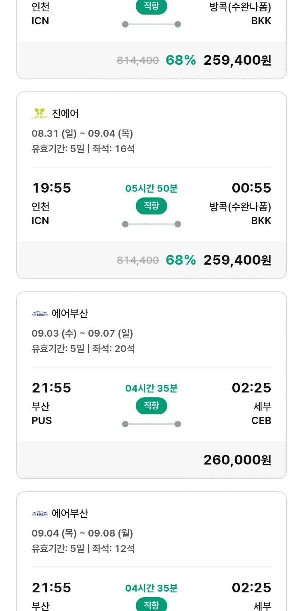Select the 00:55 arrival time
Image resolution: width=303 pixels, height=611 pixels.
(x=251, y=188)
